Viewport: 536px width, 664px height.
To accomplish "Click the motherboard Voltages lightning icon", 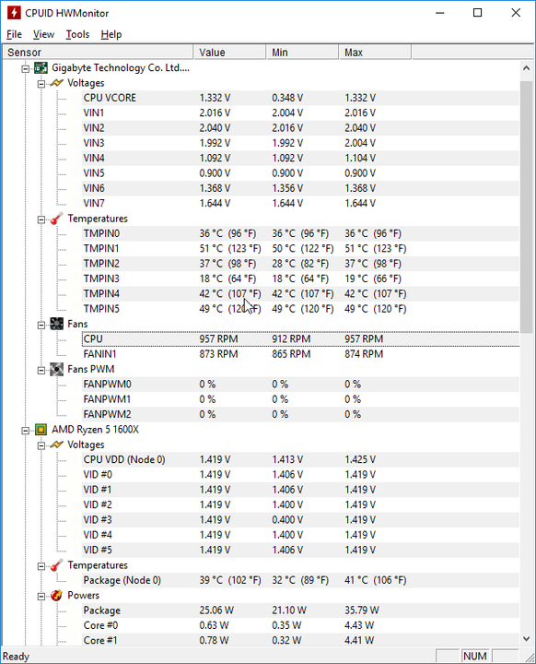I will coord(57,83).
